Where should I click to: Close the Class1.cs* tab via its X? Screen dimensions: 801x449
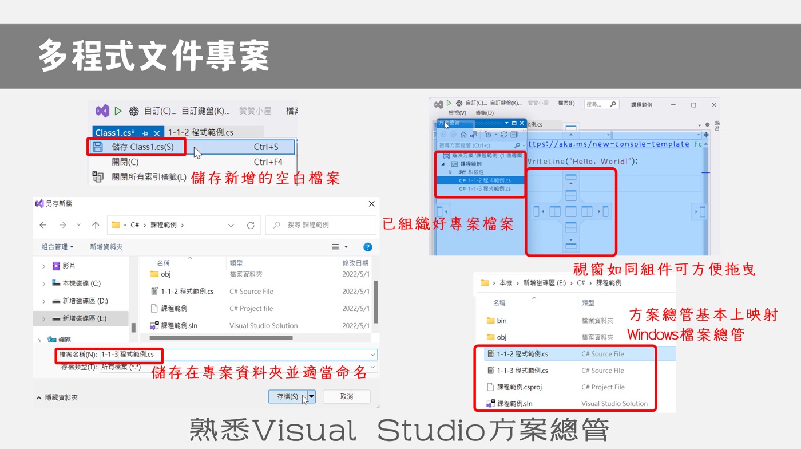(x=157, y=133)
